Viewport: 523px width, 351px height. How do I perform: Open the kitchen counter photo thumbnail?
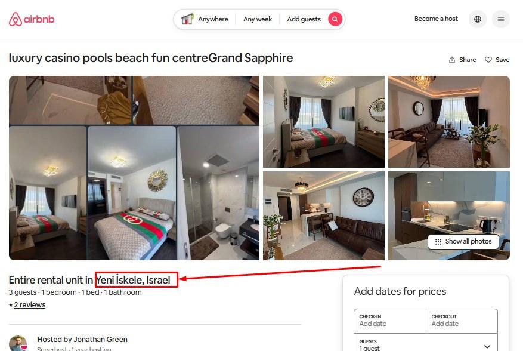(x=449, y=215)
